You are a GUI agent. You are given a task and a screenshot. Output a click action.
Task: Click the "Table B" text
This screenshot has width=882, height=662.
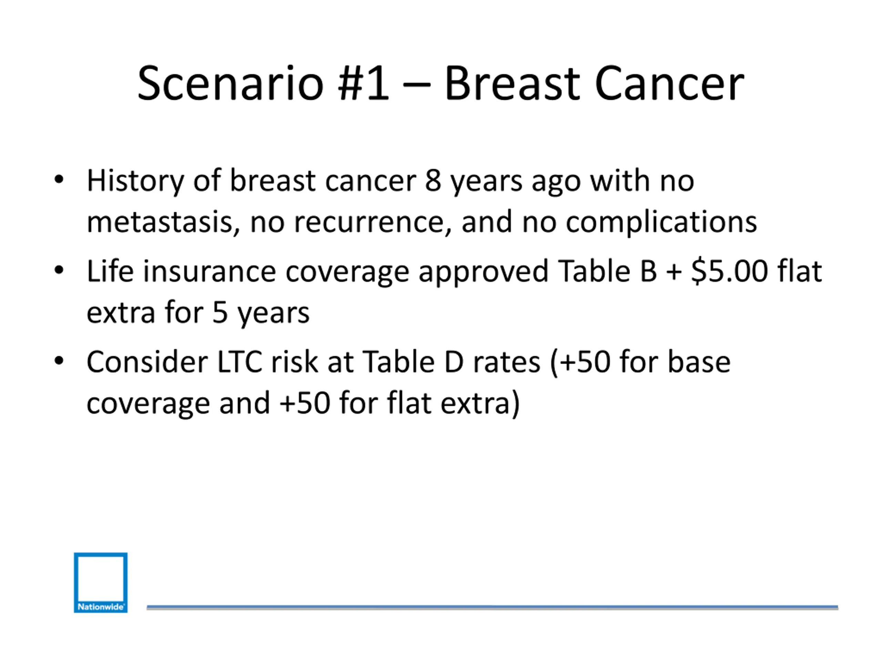(607, 271)
